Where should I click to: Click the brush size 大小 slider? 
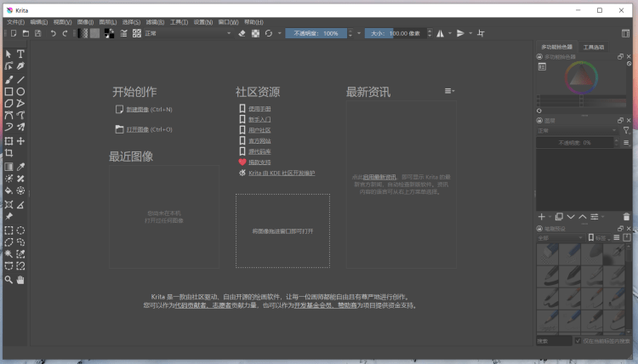pyautogui.click(x=396, y=33)
